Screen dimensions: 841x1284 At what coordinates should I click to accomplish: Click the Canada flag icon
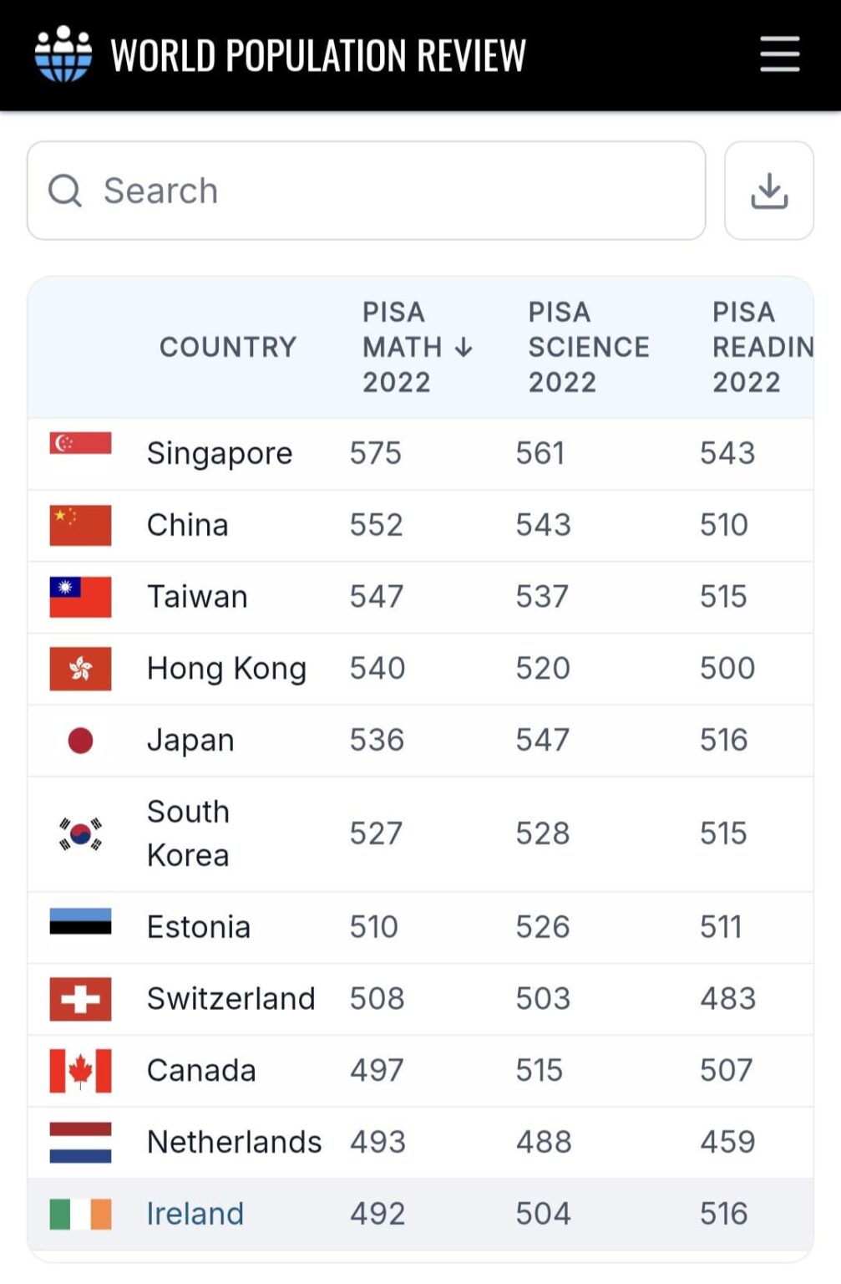click(x=80, y=1070)
